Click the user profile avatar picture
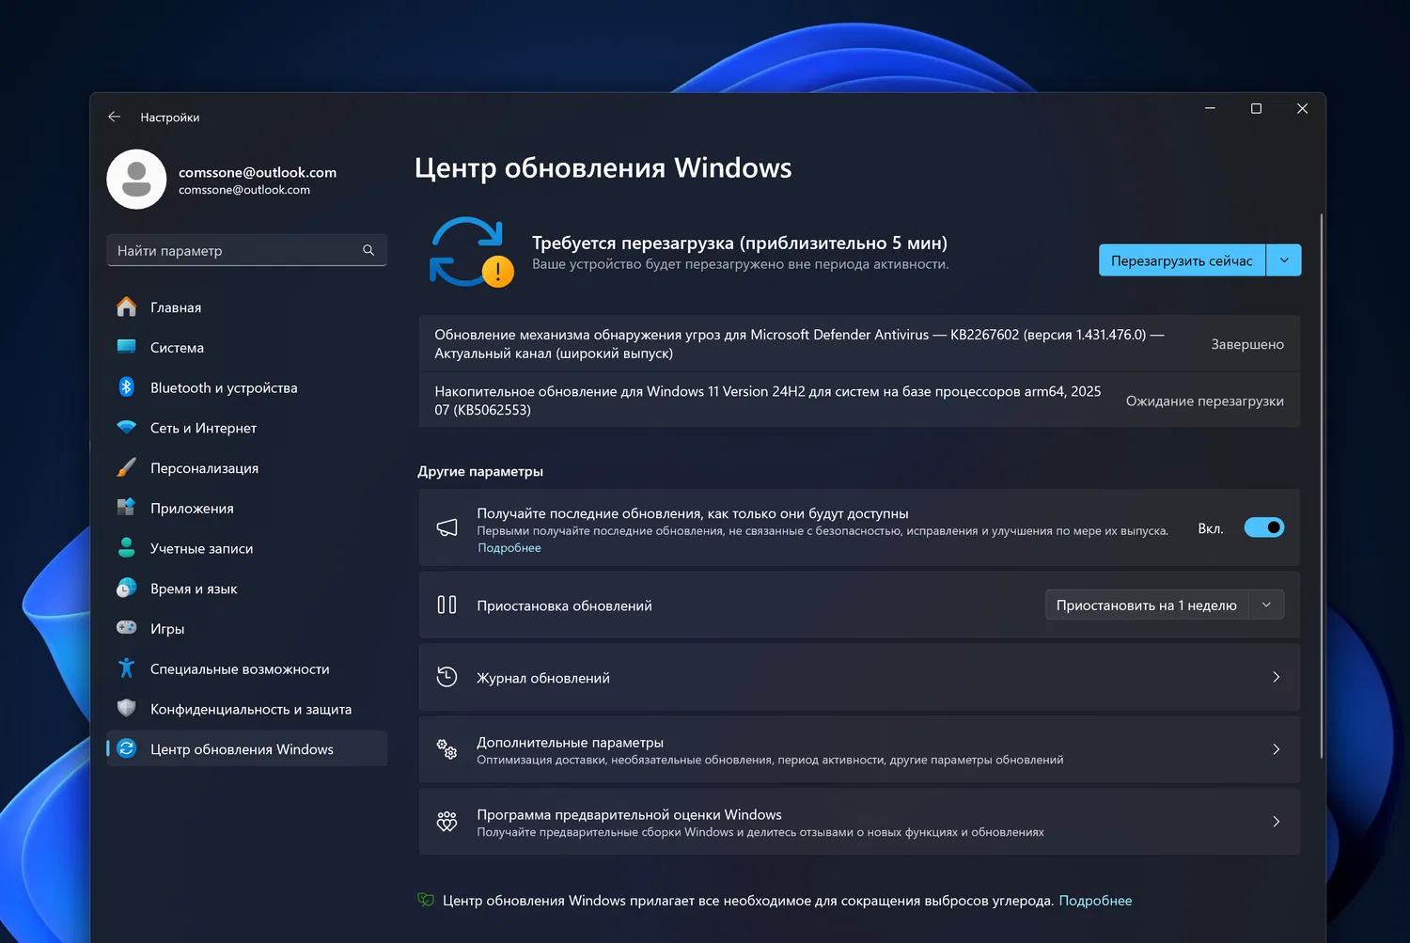This screenshot has width=1410, height=943. [x=136, y=180]
